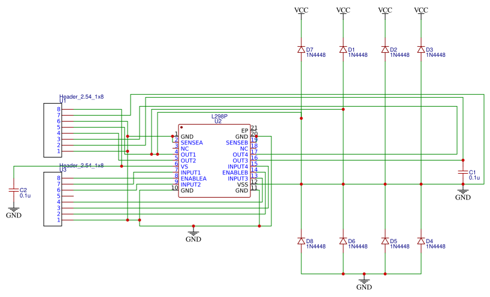Screen dimensions: 490x297
Task: Select the U3 header connector body
Action: pos(53,199)
